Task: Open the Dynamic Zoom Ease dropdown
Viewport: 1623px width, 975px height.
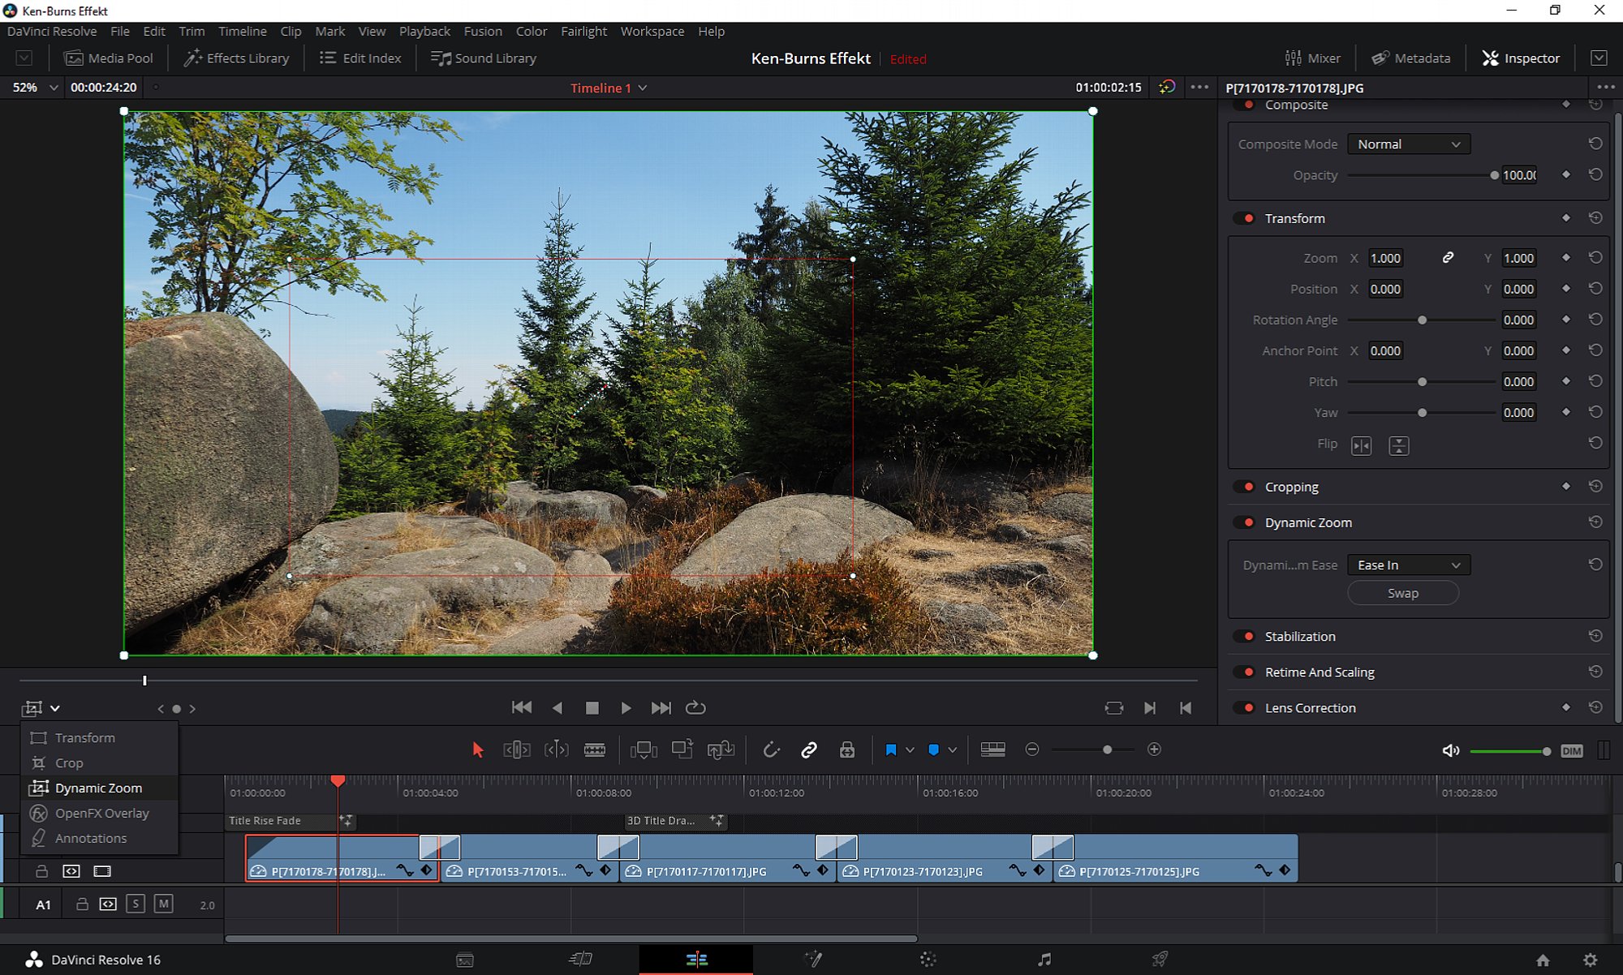Action: point(1408,565)
